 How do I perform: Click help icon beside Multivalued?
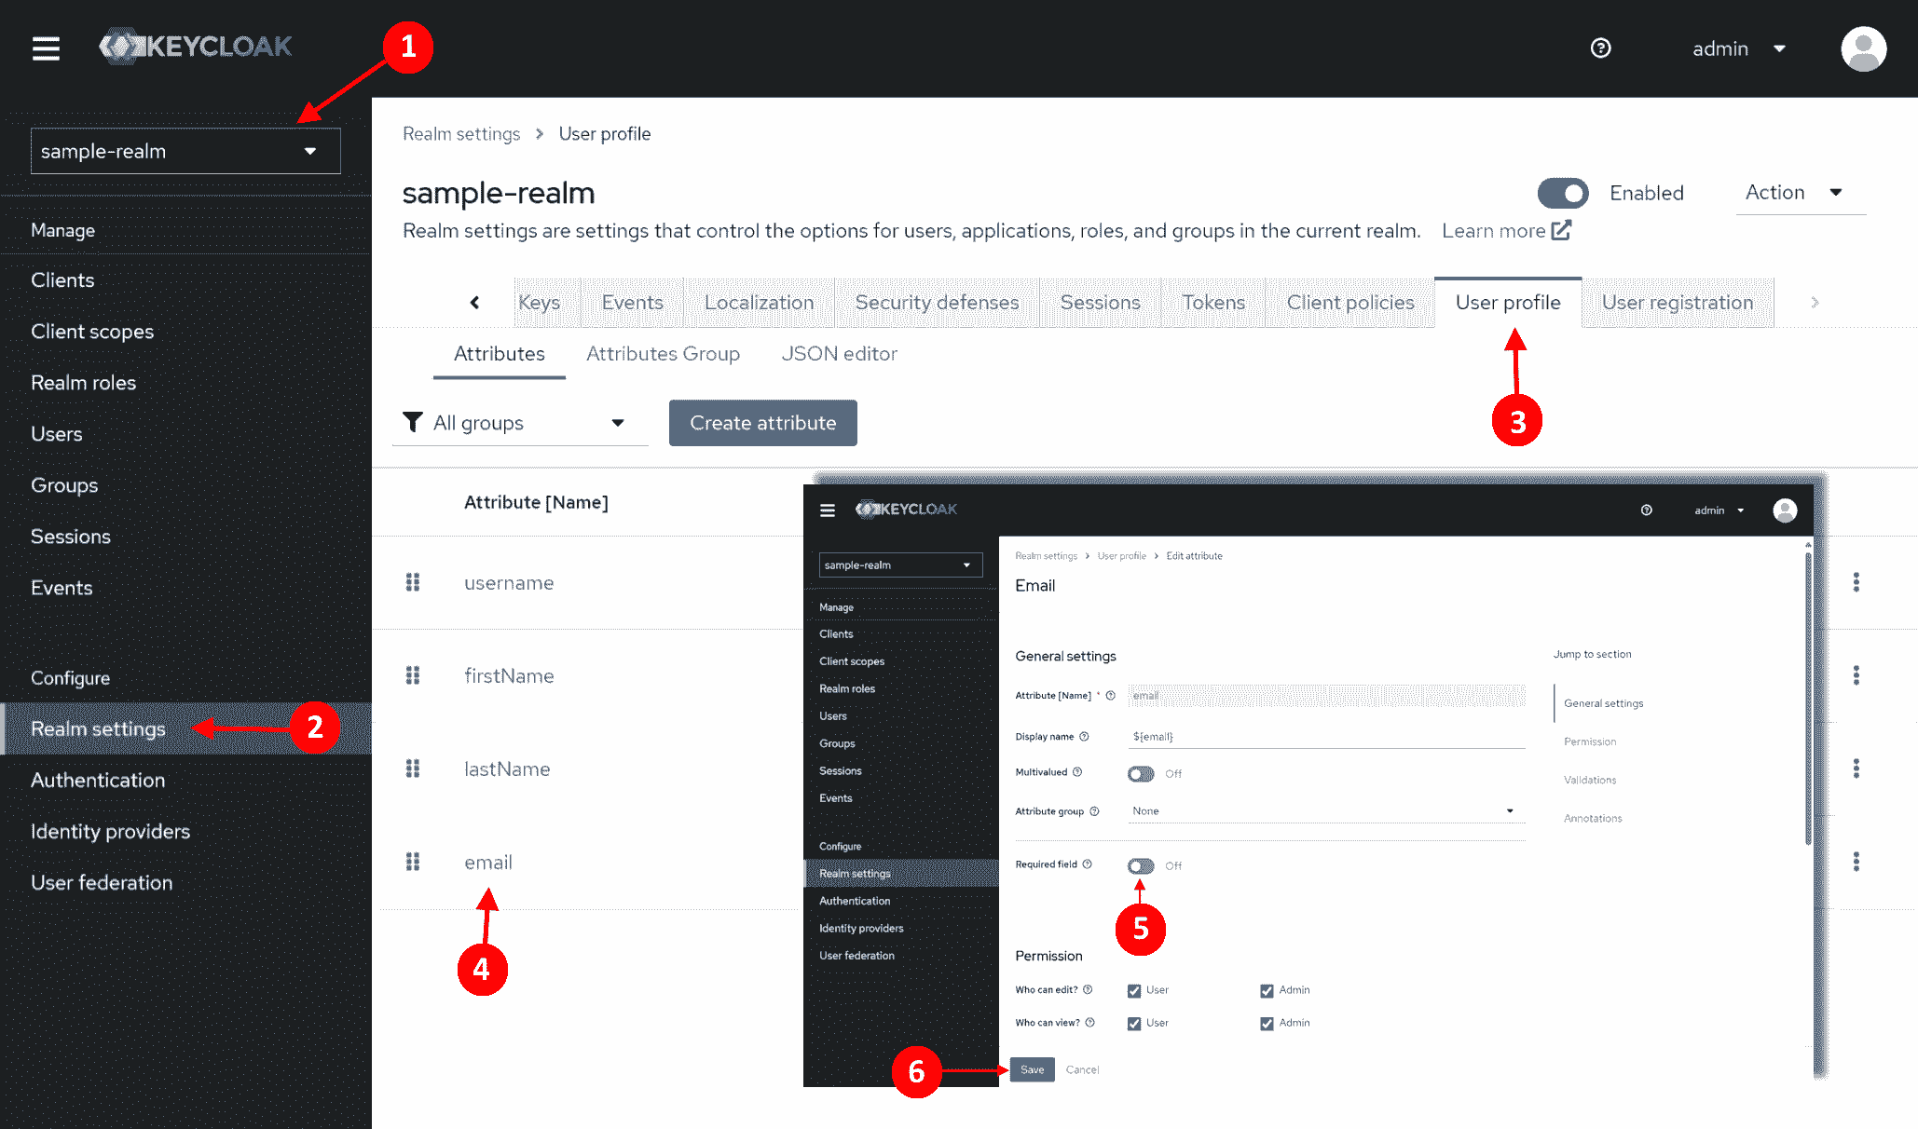(1077, 772)
